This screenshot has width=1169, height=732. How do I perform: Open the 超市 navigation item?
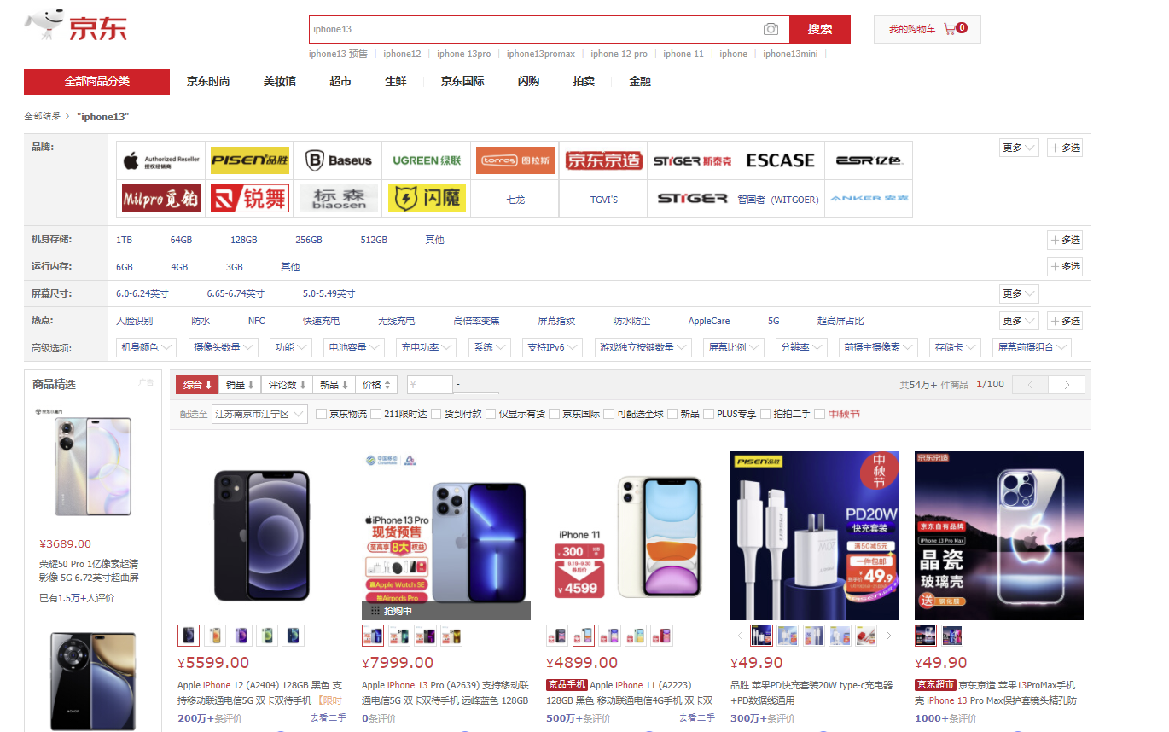[340, 82]
